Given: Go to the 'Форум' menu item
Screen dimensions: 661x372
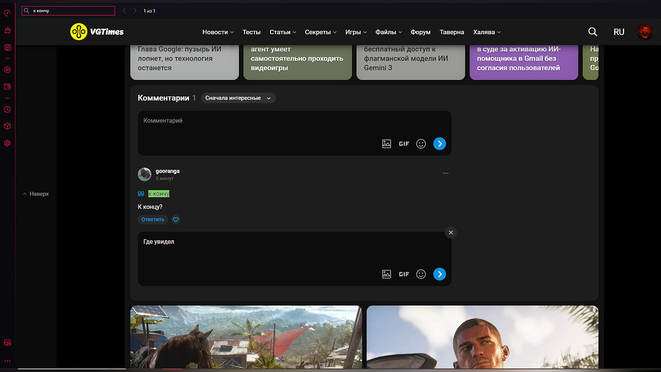Looking at the screenshot, I should tap(420, 32).
